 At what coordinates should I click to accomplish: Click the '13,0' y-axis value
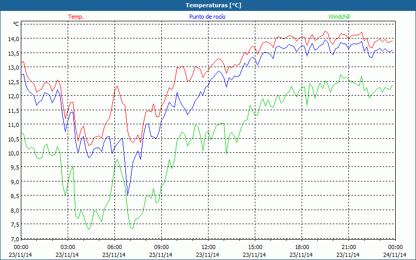pyautogui.click(x=14, y=68)
